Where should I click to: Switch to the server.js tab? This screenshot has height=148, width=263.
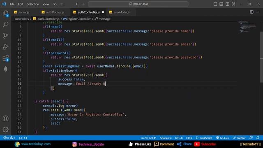click(x=24, y=12)
